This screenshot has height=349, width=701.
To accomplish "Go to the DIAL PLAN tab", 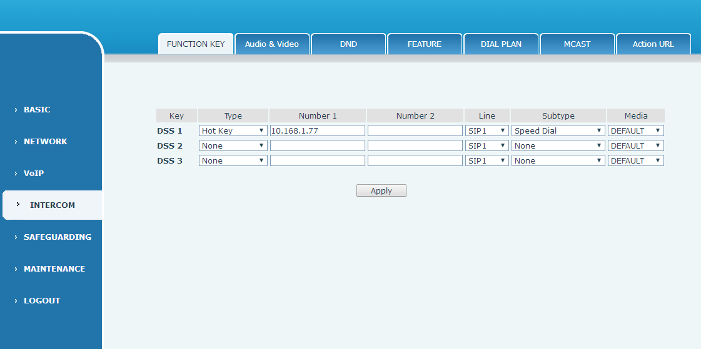I will pos(501,44).
